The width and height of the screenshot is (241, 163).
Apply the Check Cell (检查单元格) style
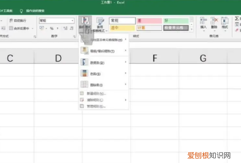176,28
